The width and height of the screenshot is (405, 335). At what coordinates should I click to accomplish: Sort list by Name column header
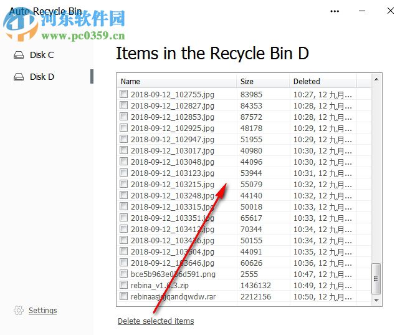tap(177, 82)
